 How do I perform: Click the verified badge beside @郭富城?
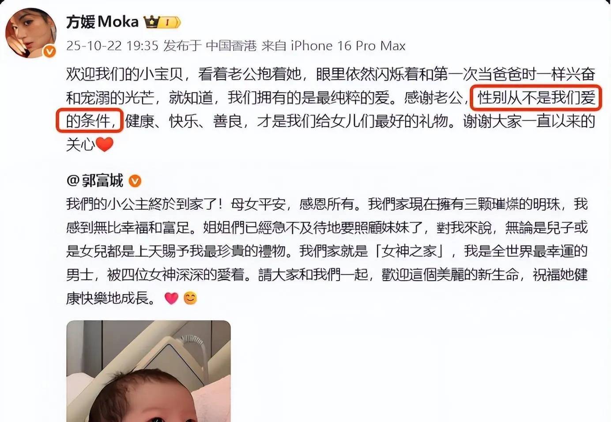(x=135, y=181)
